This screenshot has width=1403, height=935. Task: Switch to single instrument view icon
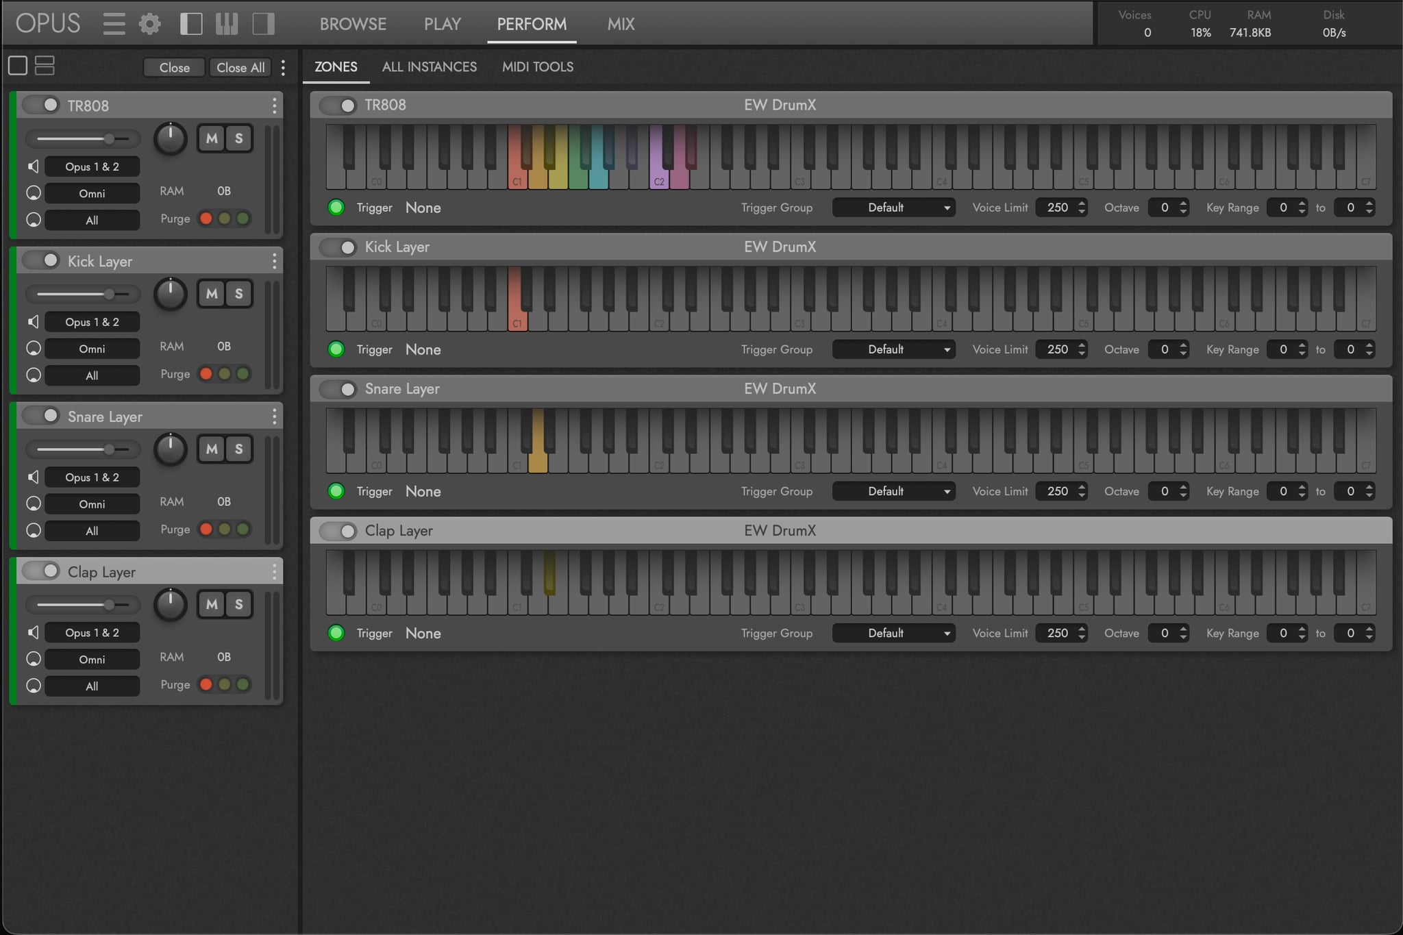click(18, 66)
